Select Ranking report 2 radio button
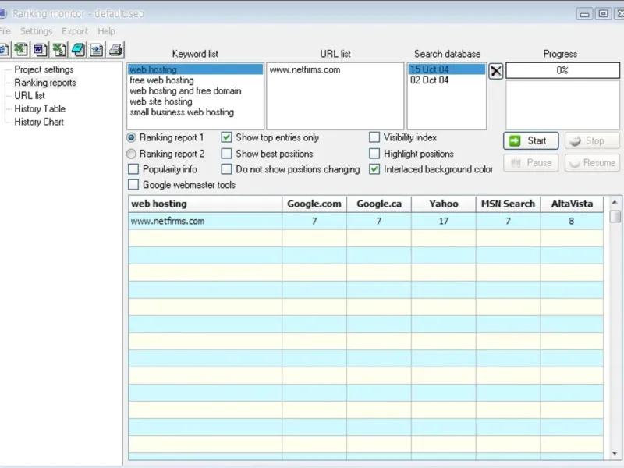624x468 pixels. [x=131, y=154]
